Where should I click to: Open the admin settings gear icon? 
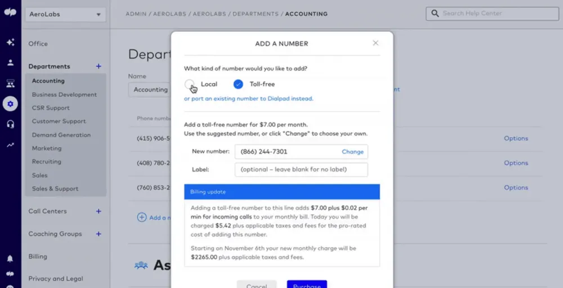click(10, 104)
